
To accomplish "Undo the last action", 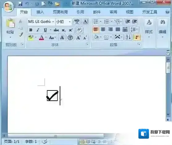I will [27, 4].
